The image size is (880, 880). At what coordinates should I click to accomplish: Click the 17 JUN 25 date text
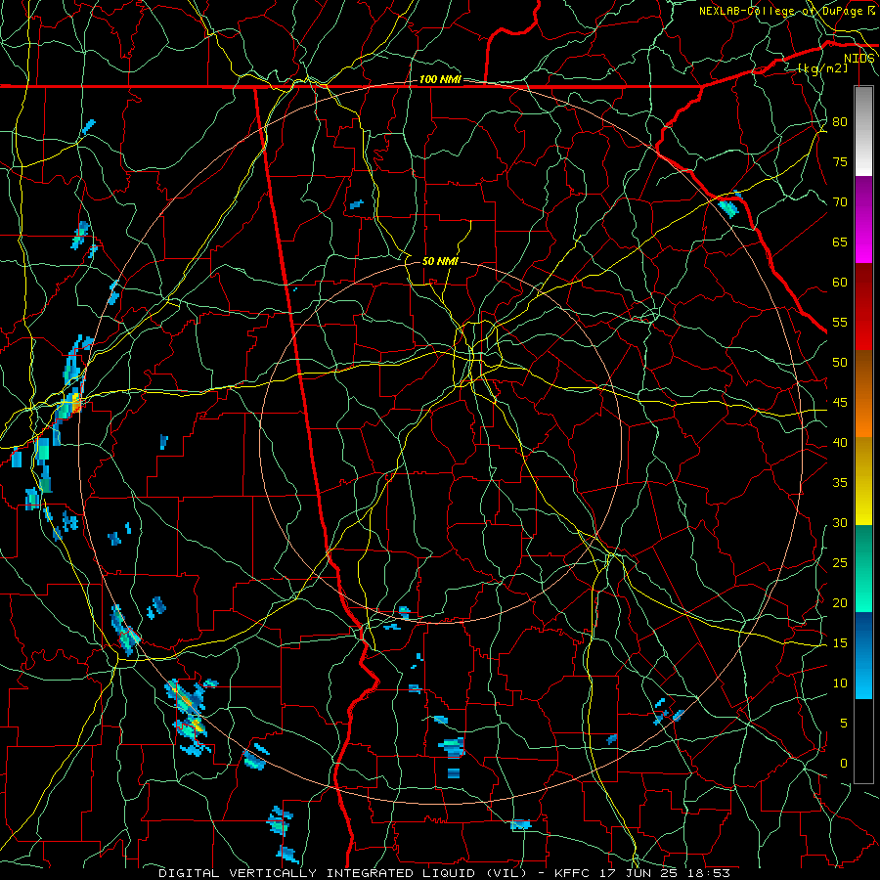pyautogui.click(x=639, y=873)
